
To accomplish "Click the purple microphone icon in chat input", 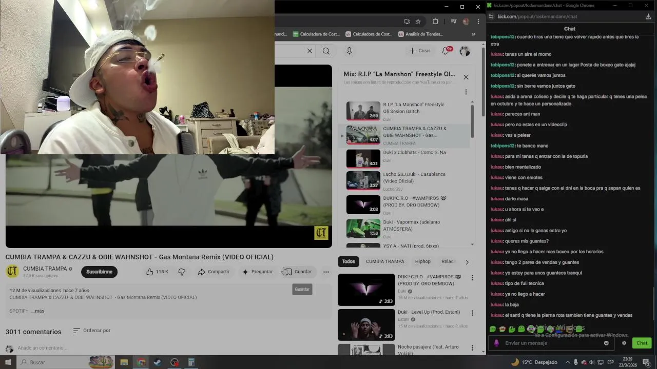I will click(x=496, y=343).
